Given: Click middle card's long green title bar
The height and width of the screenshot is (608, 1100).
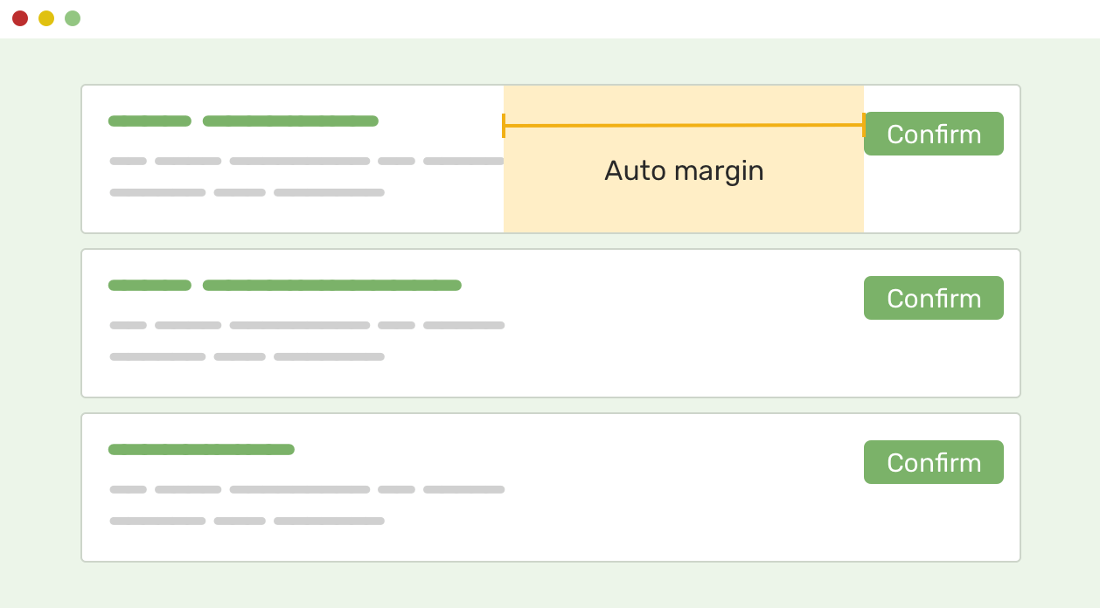Looking at the screenshot, I should click(332, 286).
